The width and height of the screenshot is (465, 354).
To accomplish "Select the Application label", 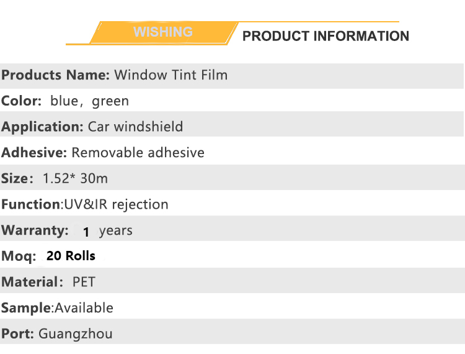I will point(42,127).
